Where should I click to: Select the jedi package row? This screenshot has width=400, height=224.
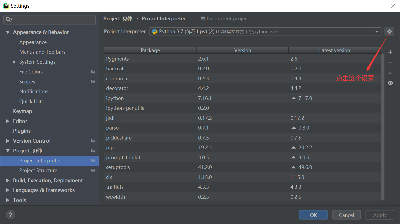click(243, 118)
